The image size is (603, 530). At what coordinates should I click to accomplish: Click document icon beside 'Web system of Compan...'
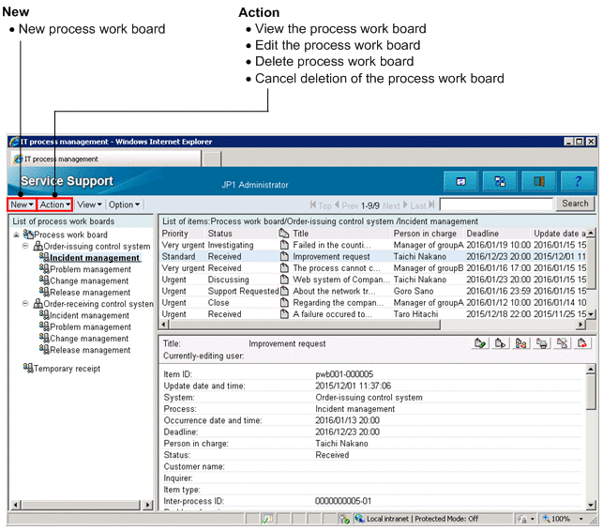coord(284,280)
